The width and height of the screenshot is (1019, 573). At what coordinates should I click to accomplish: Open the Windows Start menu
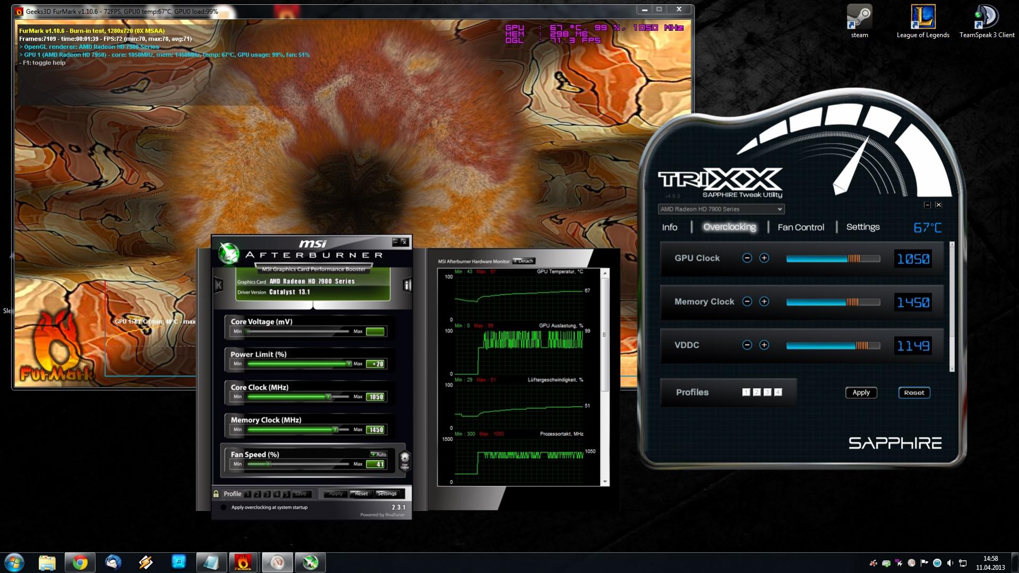point(14,562)
